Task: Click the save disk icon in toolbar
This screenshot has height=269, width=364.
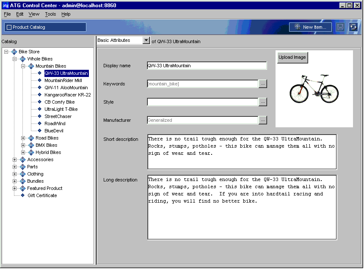Action: coord(340,27)
